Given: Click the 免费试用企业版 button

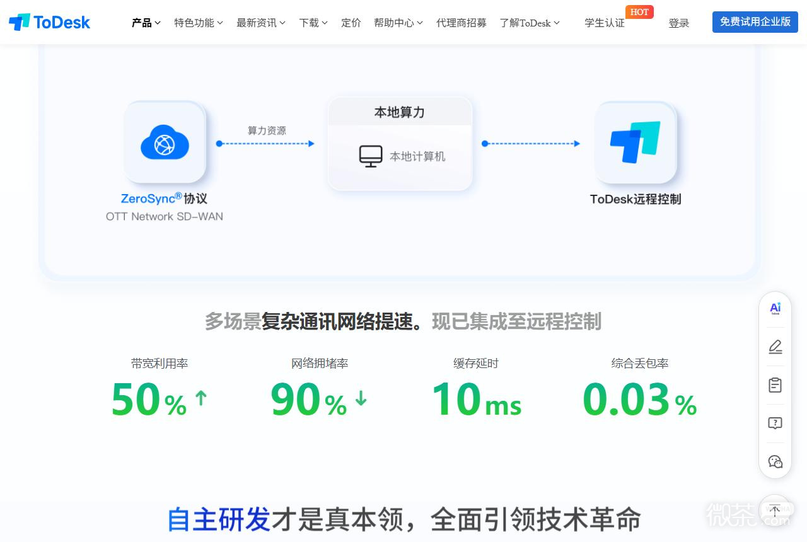Looking at the screenshot, I should tap(755, 21).
